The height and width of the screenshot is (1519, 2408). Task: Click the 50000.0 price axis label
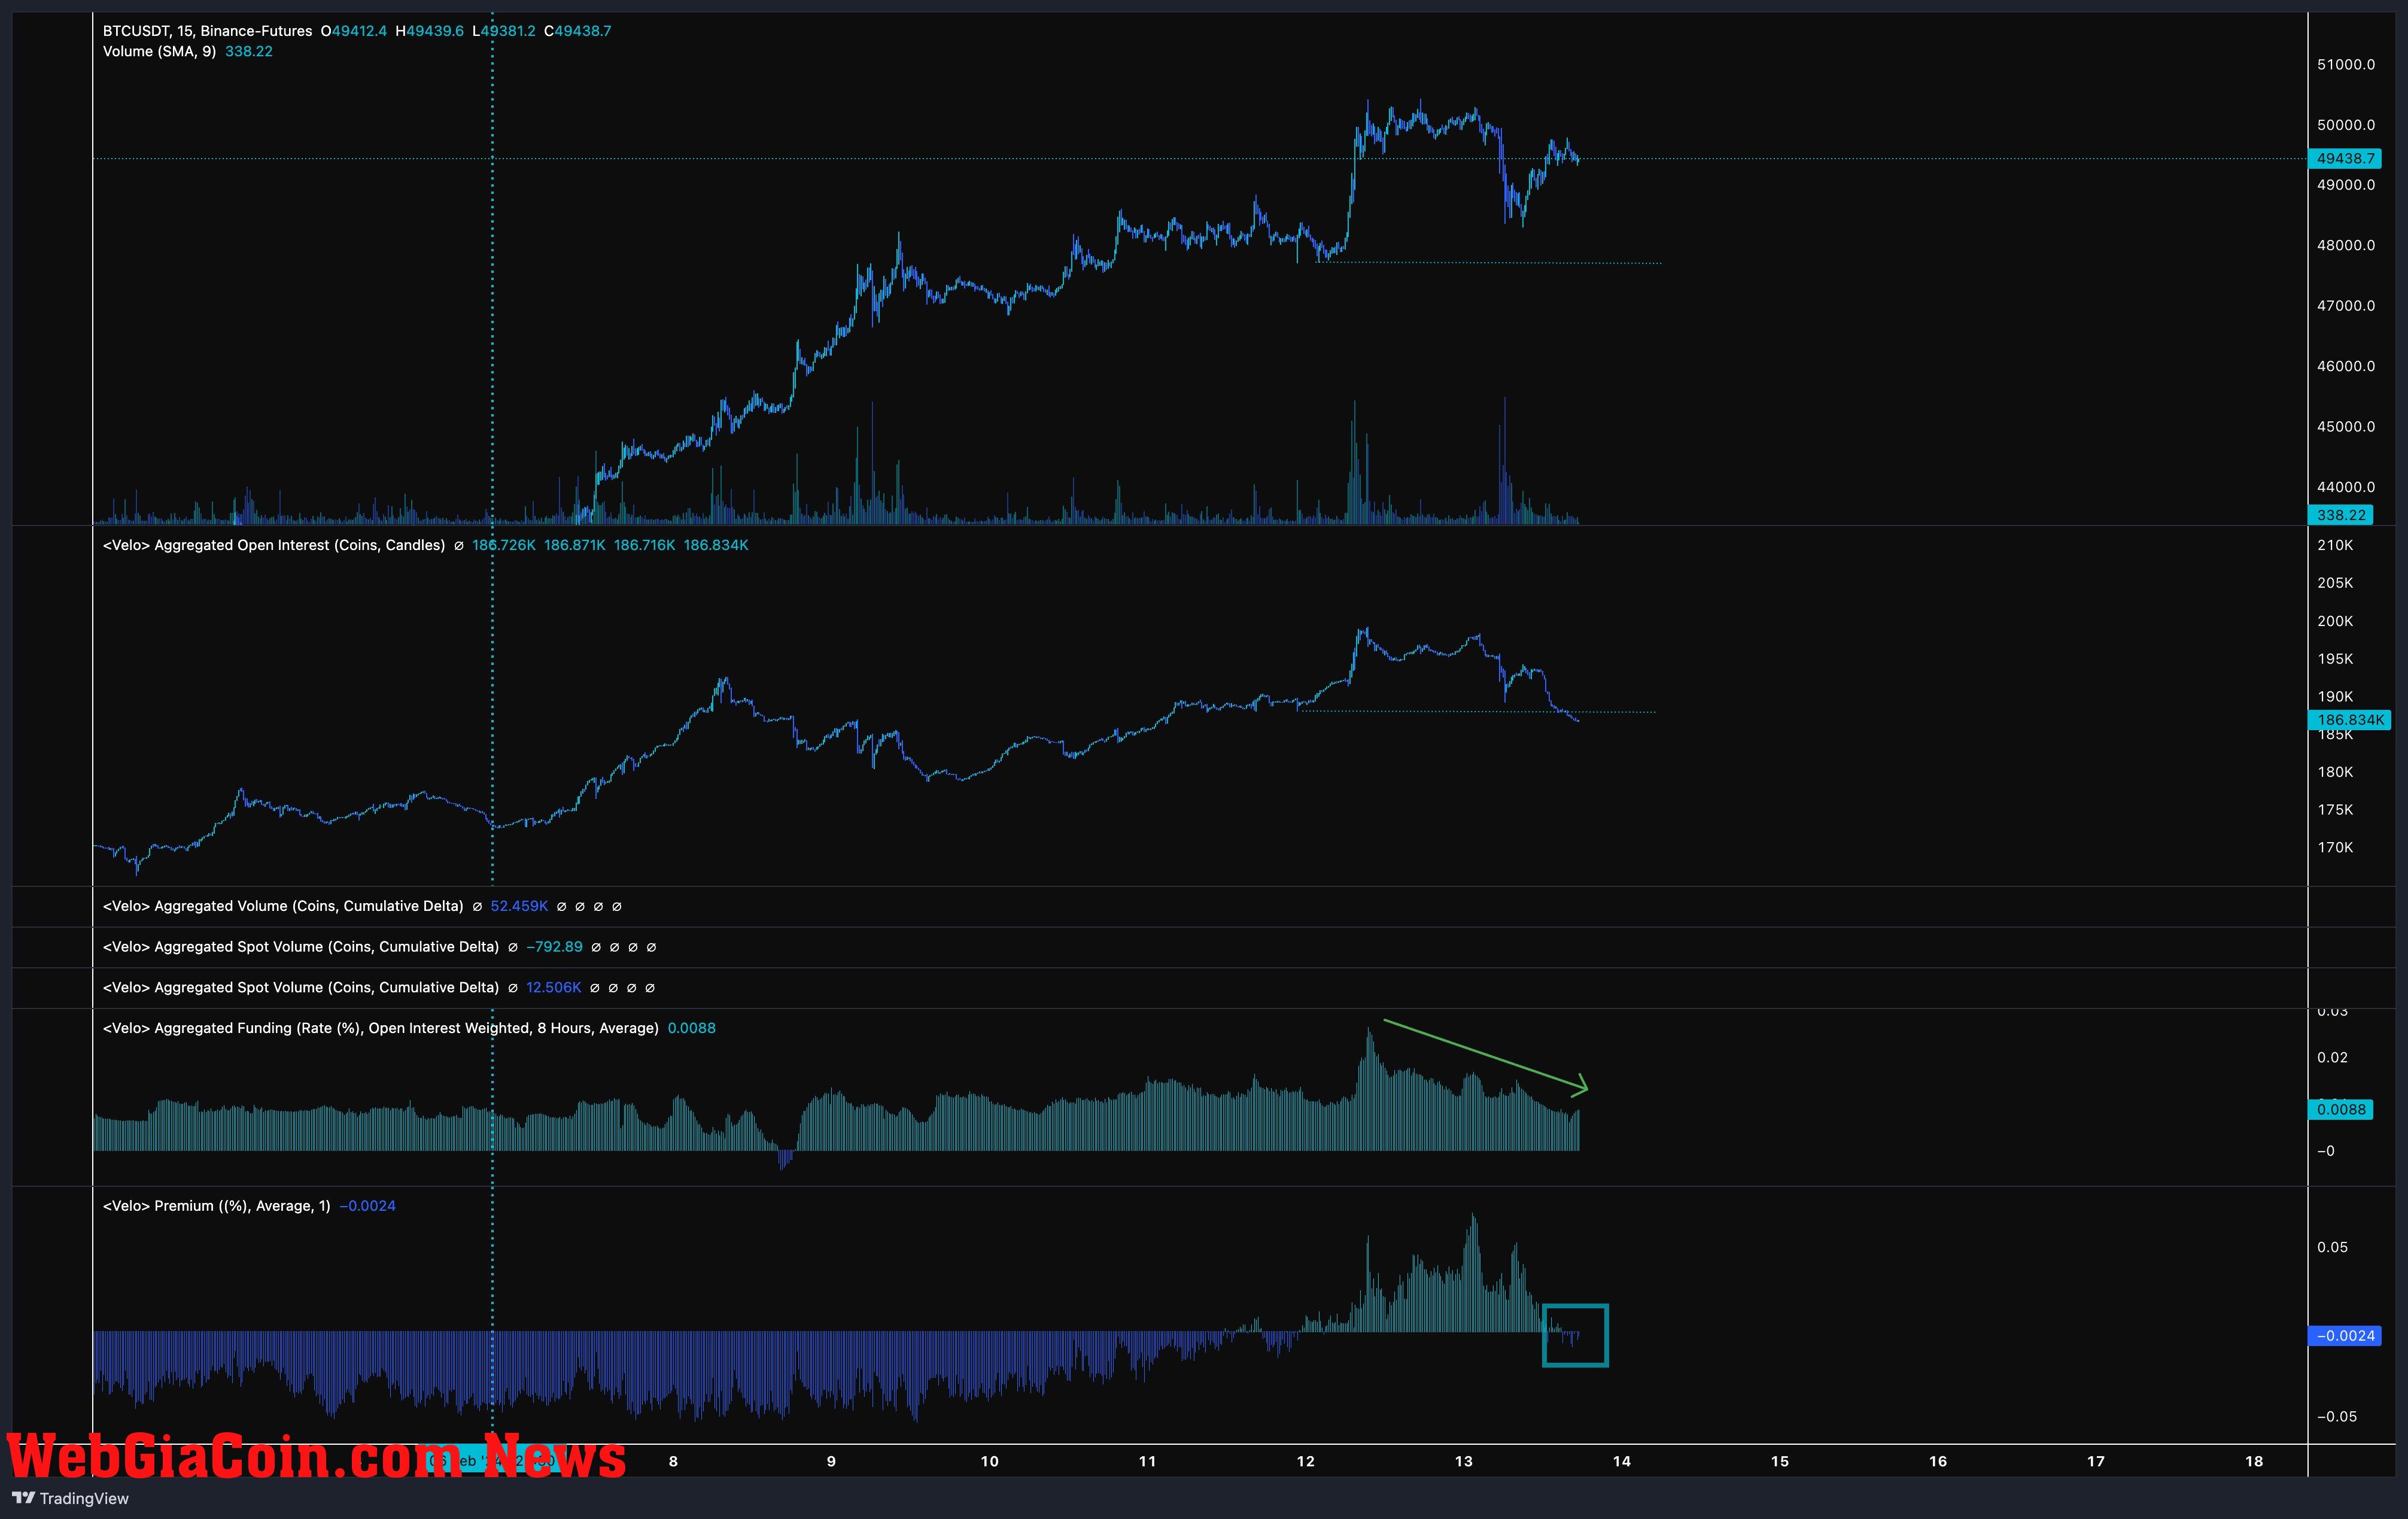(2346, 125)
